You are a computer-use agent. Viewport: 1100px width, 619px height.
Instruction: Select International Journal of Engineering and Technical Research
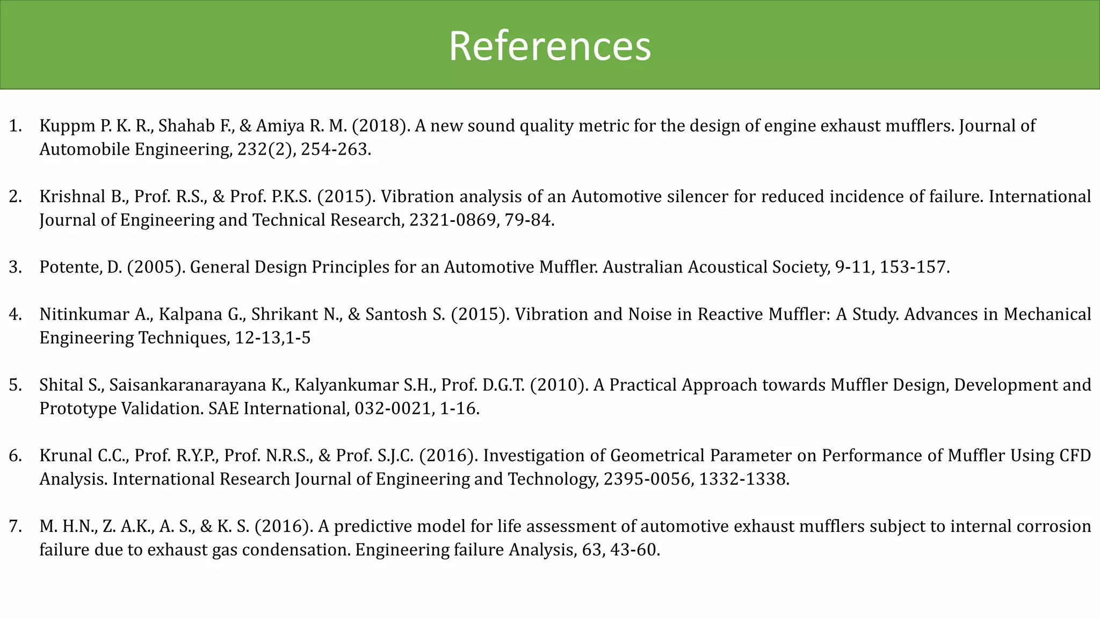[220, 220]
